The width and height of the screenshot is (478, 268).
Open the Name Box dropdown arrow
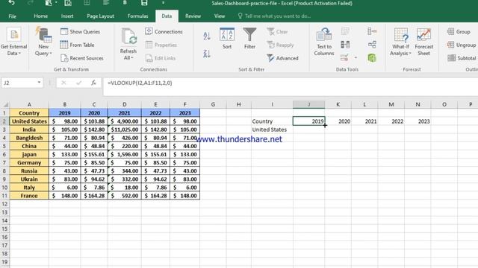click(39, 83)
